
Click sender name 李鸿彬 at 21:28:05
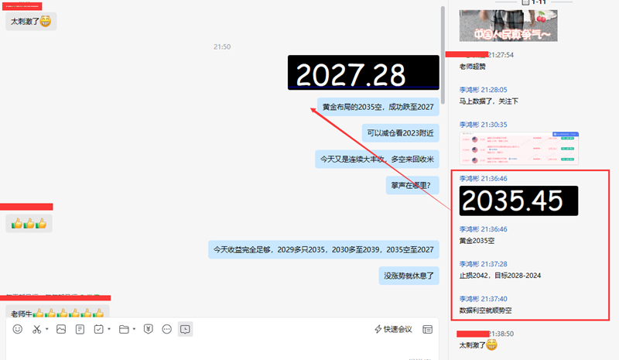pos(469,90)
